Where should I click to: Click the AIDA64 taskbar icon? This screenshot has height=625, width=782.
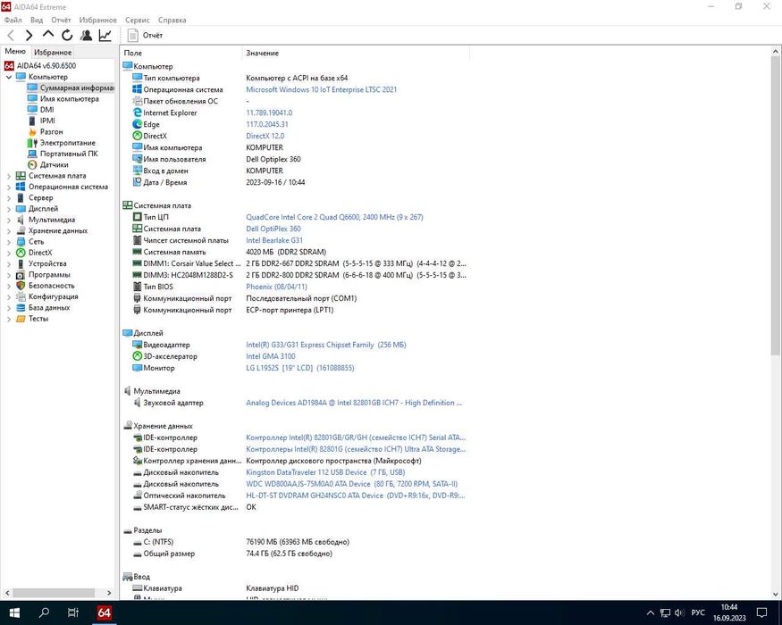click(x=105, y=612)
